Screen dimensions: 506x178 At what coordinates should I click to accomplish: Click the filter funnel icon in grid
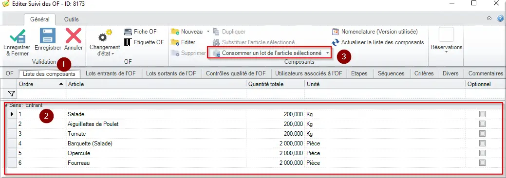tap(12, 94)
